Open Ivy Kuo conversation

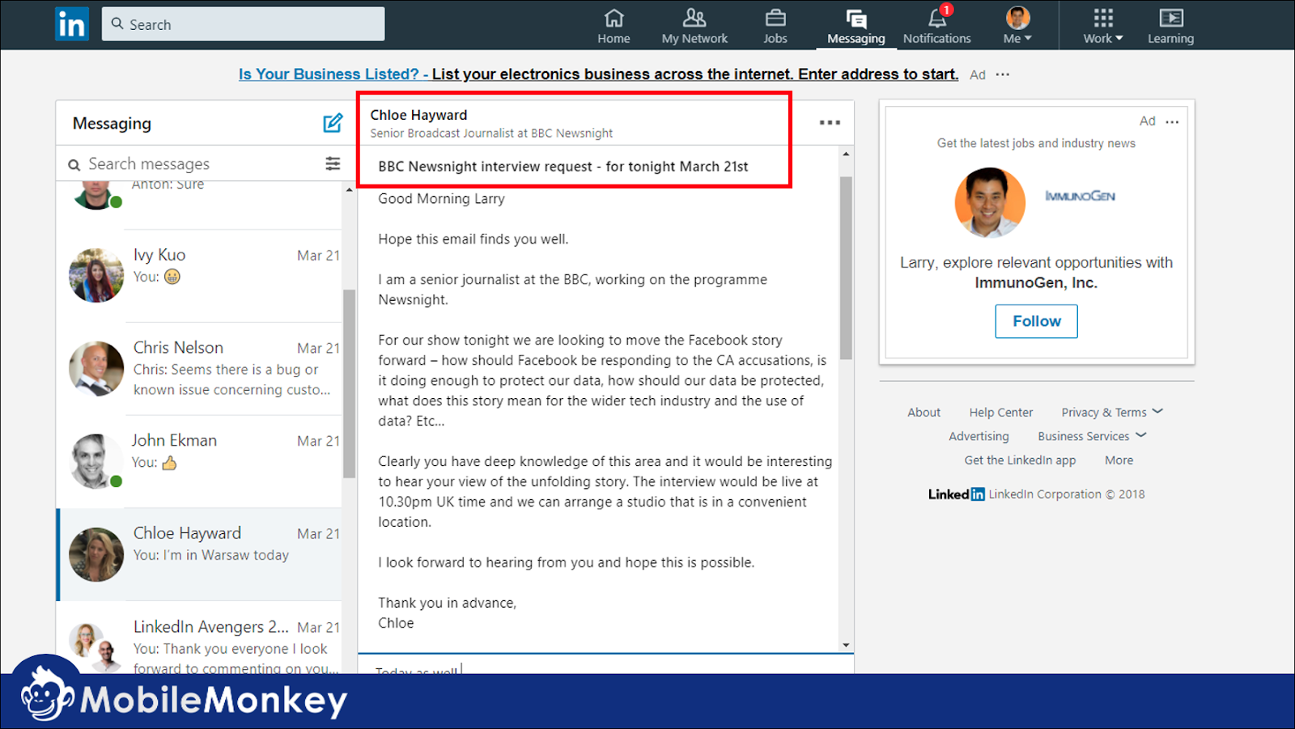click(x=199, y=276)
